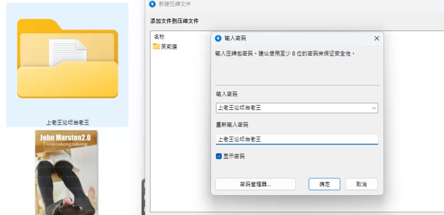This screenshot has height=215, width=444.
Task: Click the 上老王论坛当老王 folder name label
Action: (68, 123)
